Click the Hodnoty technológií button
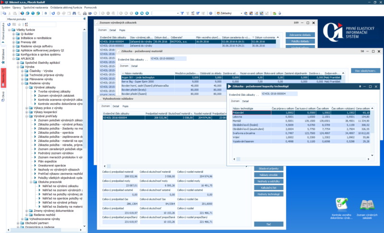The height and width of the screenshot is (233, 384). pyautogui.click(x=269, y=194)
